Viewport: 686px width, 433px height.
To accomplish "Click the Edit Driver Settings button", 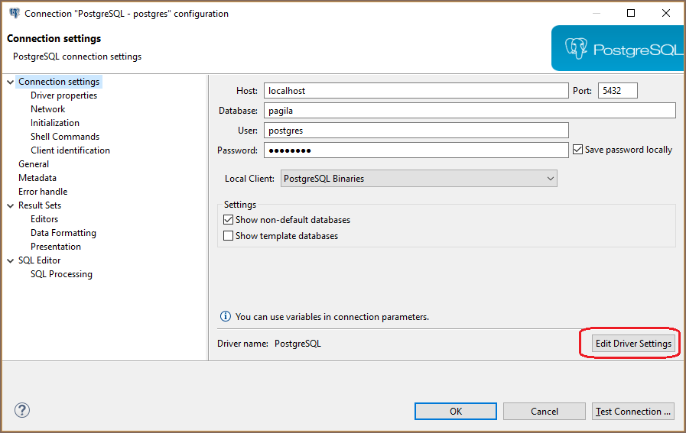I will point(633,344).
